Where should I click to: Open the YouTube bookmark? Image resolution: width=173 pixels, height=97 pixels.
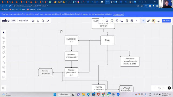pos(14,9)
